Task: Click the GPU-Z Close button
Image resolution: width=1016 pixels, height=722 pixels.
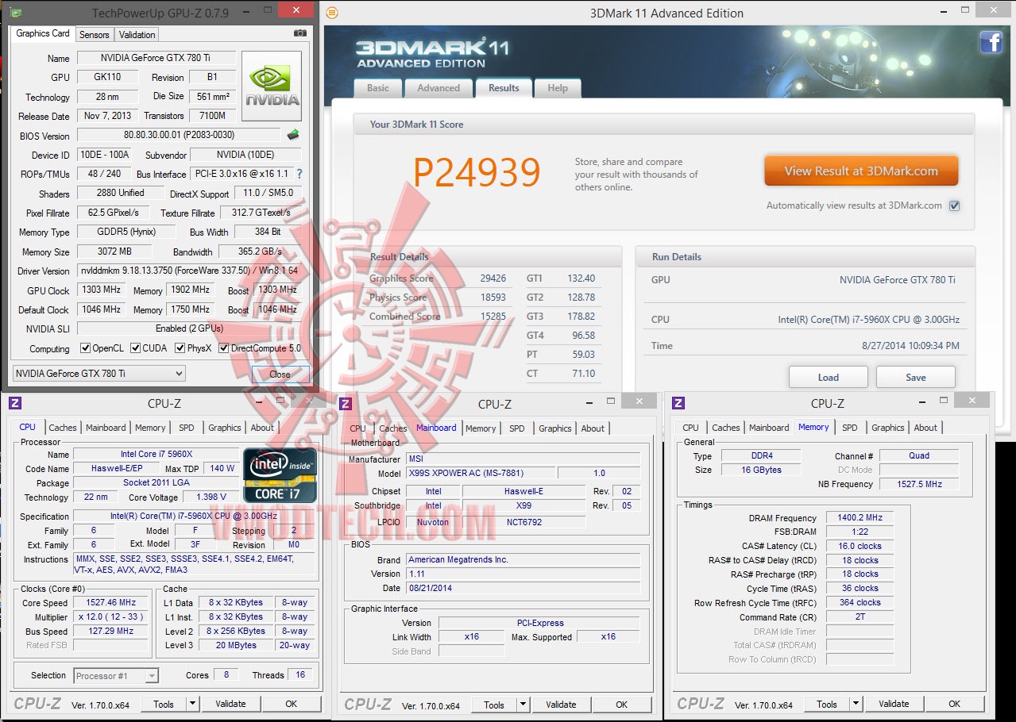Action: tap(280, 374)
